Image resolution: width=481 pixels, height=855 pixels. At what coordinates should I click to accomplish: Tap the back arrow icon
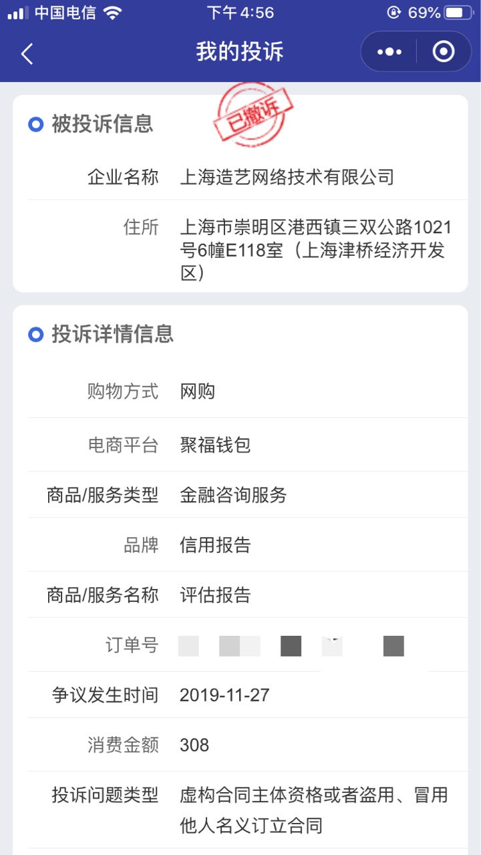(27, 53)
